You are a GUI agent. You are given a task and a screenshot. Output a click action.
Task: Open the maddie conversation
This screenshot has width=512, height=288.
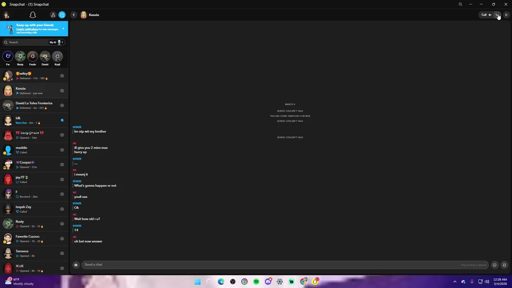(34, 150)
